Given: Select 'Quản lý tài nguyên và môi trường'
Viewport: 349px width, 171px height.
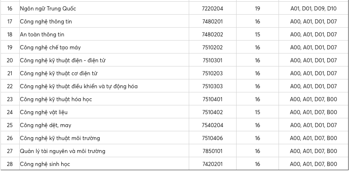Looking at the screenshot, I should pos(63,151).
